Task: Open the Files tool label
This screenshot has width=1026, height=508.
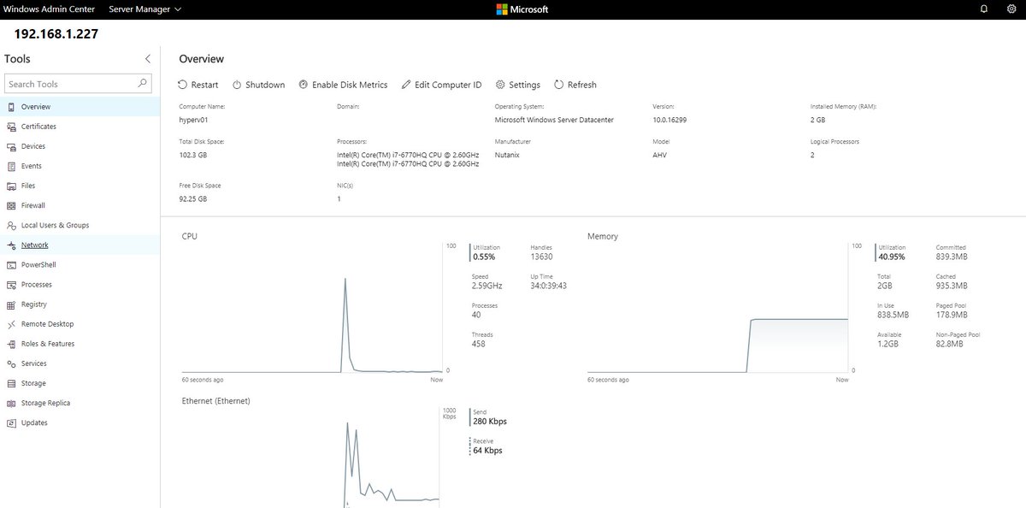Action: click(x=29, y=186)
